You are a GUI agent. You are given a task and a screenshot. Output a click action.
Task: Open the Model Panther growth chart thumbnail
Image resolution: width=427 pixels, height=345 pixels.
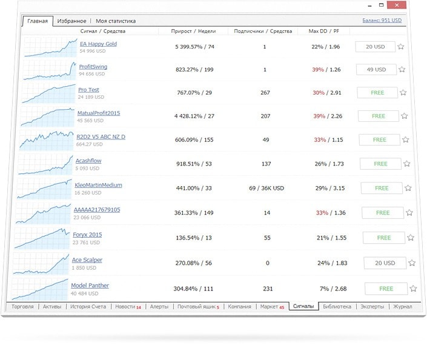(x=41, y=289)
